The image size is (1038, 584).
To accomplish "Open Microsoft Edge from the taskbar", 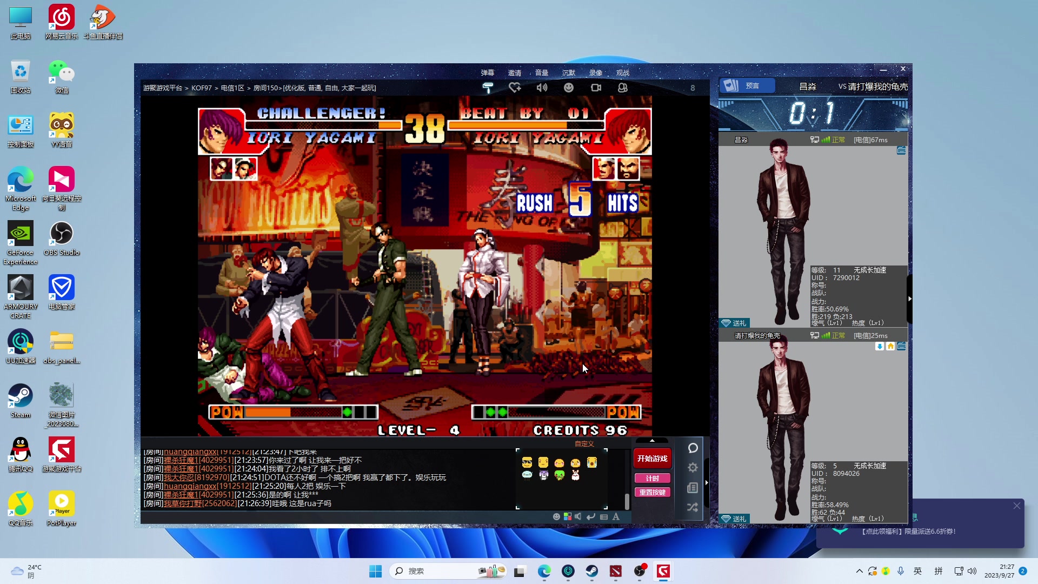I will tap(544, 571).
